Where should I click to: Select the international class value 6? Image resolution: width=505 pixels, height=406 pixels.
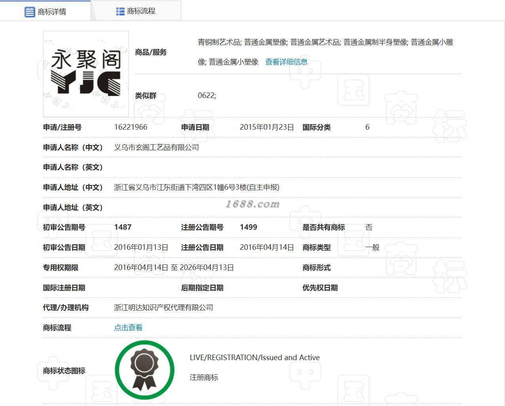[367, 127]
